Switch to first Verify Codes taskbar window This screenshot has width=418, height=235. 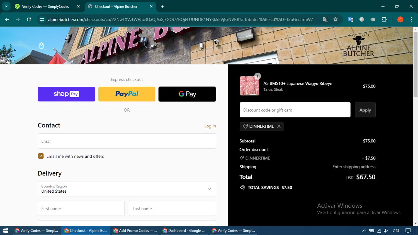pyautogui.click(x=37, y=231)
